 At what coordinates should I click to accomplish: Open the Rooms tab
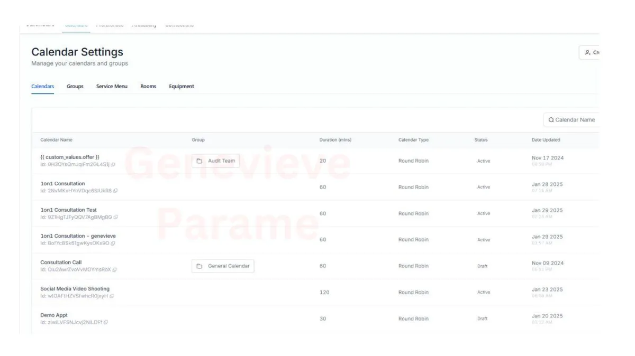(148, 87)
